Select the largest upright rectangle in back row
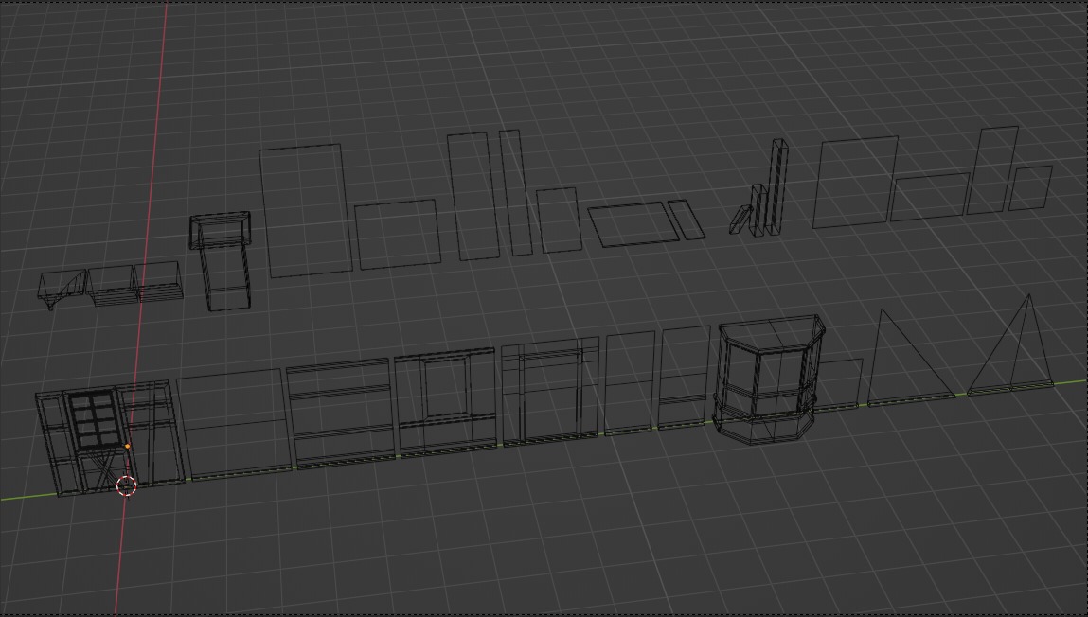The height and width of the screenshot is (617, 1088). click(305, 211)
